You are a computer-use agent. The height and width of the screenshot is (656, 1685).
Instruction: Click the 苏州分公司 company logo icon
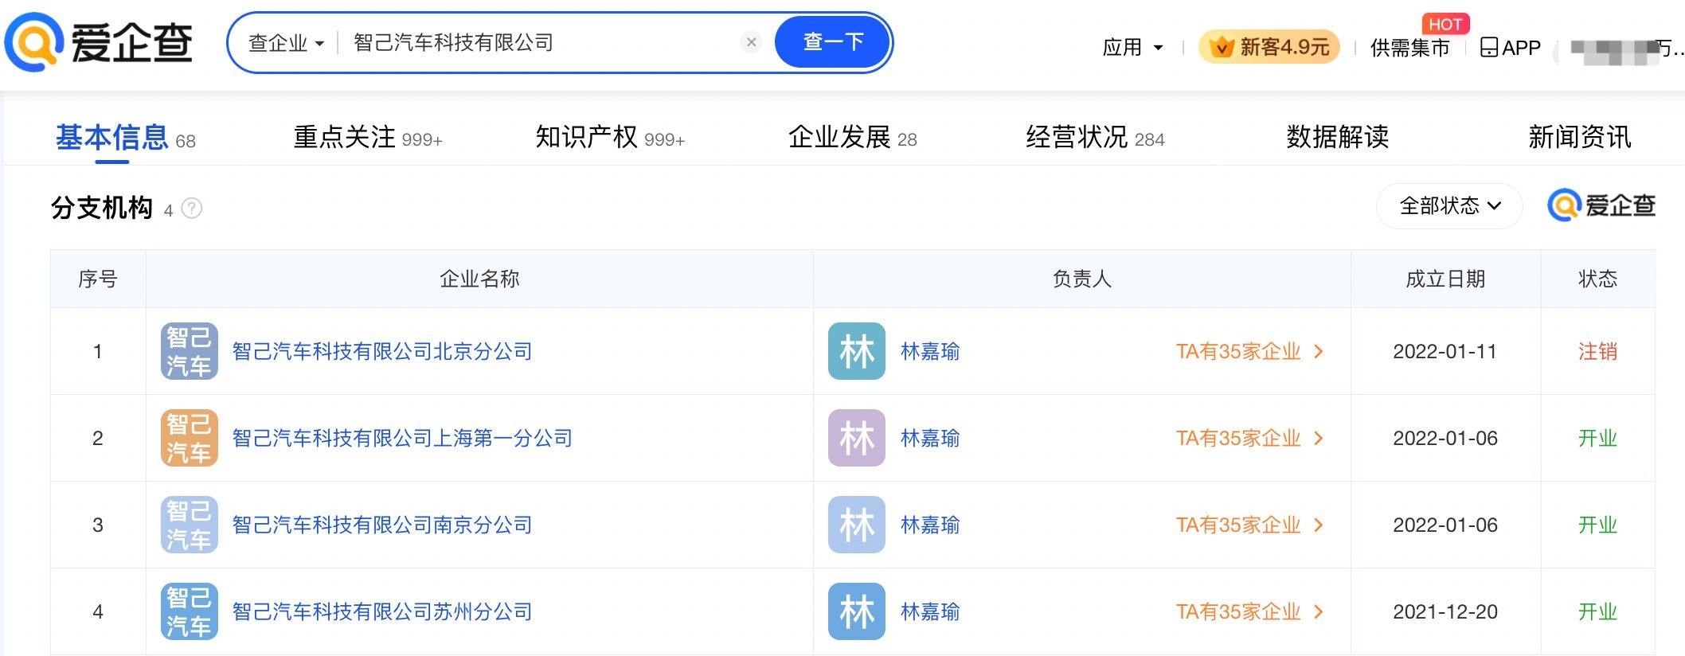(189, 611)
